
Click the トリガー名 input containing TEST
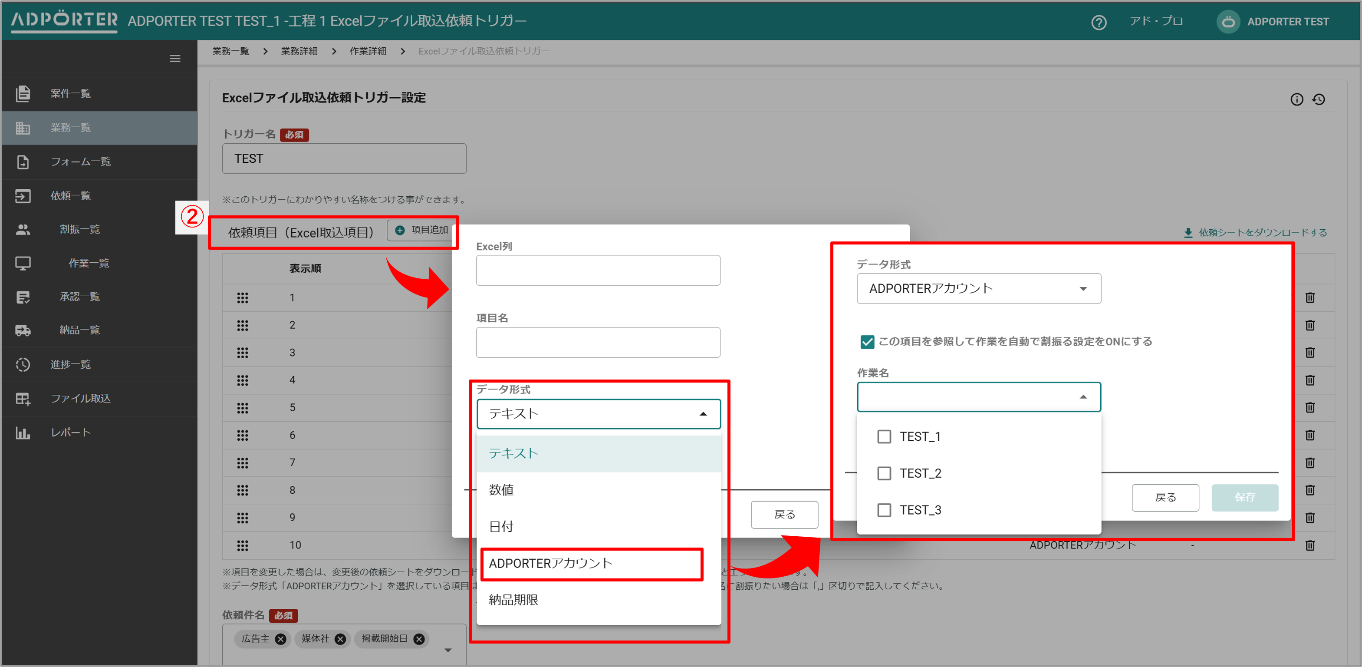[x=344, y=159]
